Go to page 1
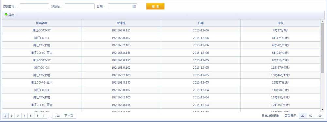 click(5, 116)
